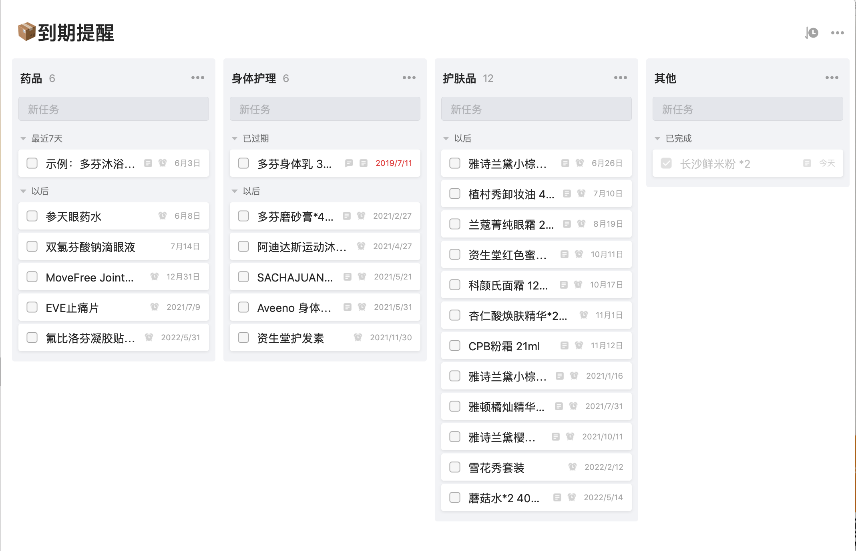Open the overdue date 2019/7/11

point(394,163)
